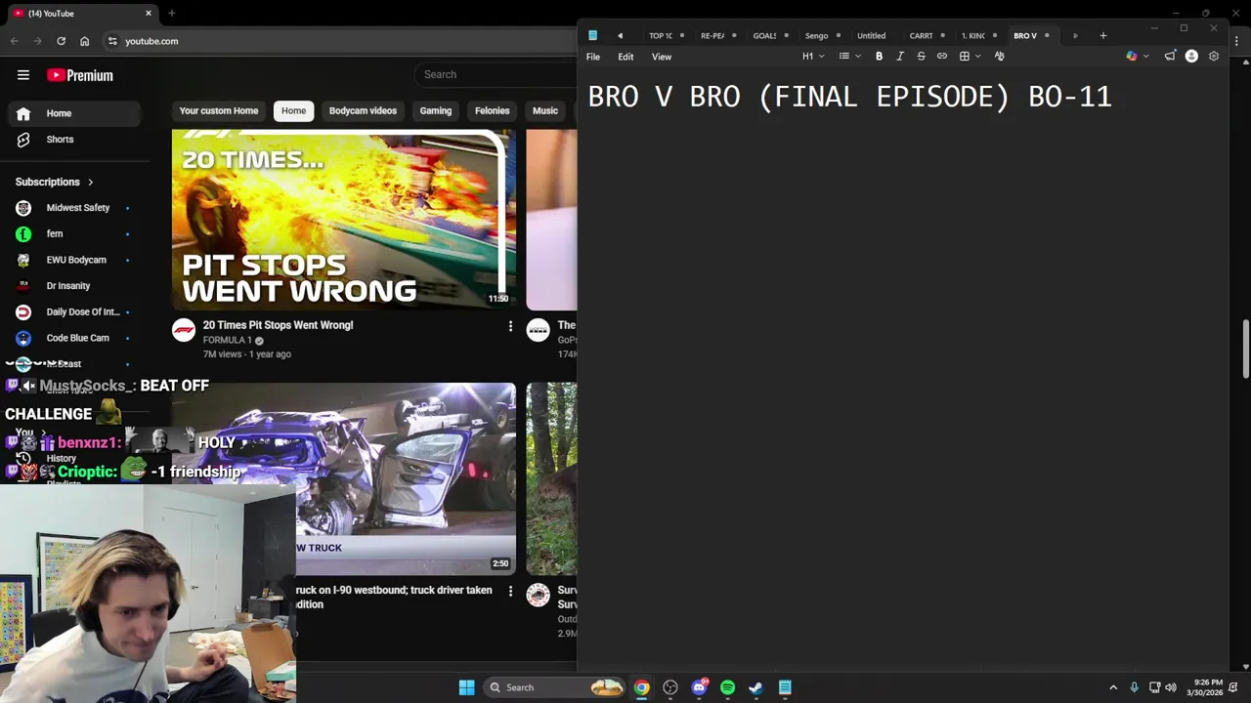Expand the Copilot dropdown arrow

(1145, 57)
